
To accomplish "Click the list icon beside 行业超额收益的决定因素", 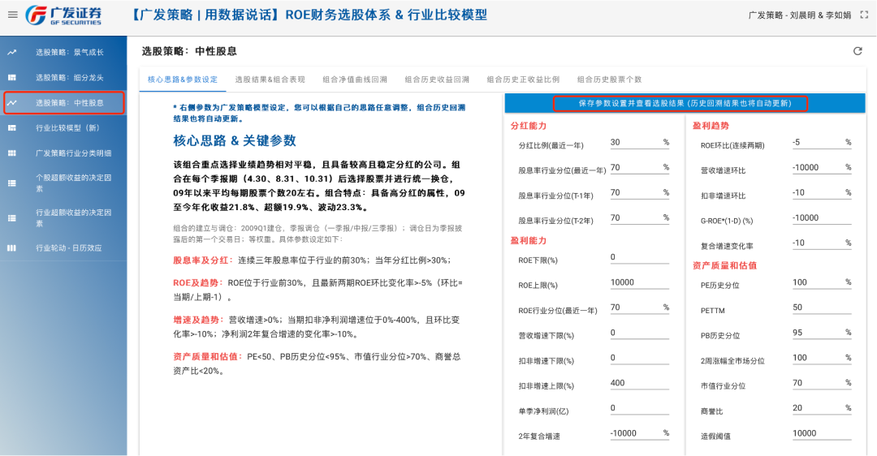I will coord(12,217).
